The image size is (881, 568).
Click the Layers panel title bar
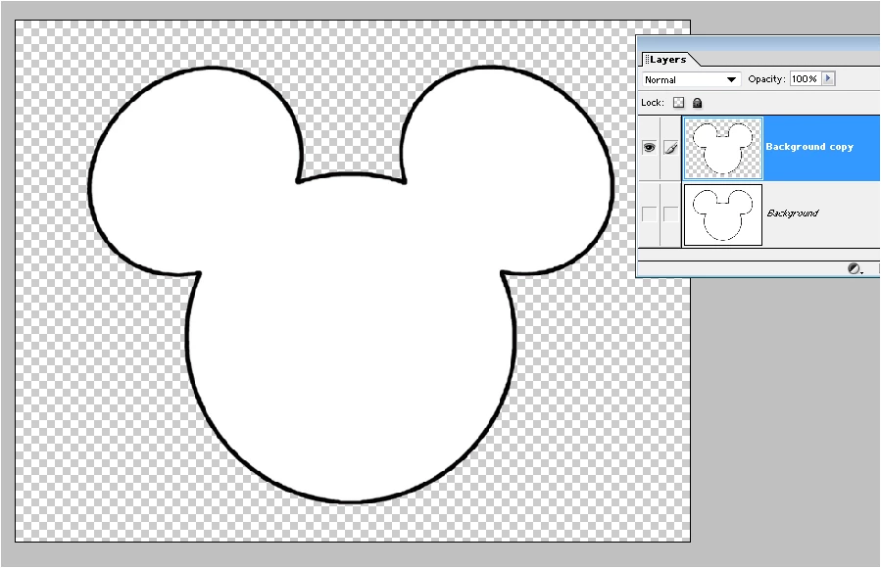[x=758, y=43]
